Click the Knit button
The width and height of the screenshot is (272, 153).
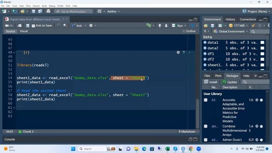(77, 25)
